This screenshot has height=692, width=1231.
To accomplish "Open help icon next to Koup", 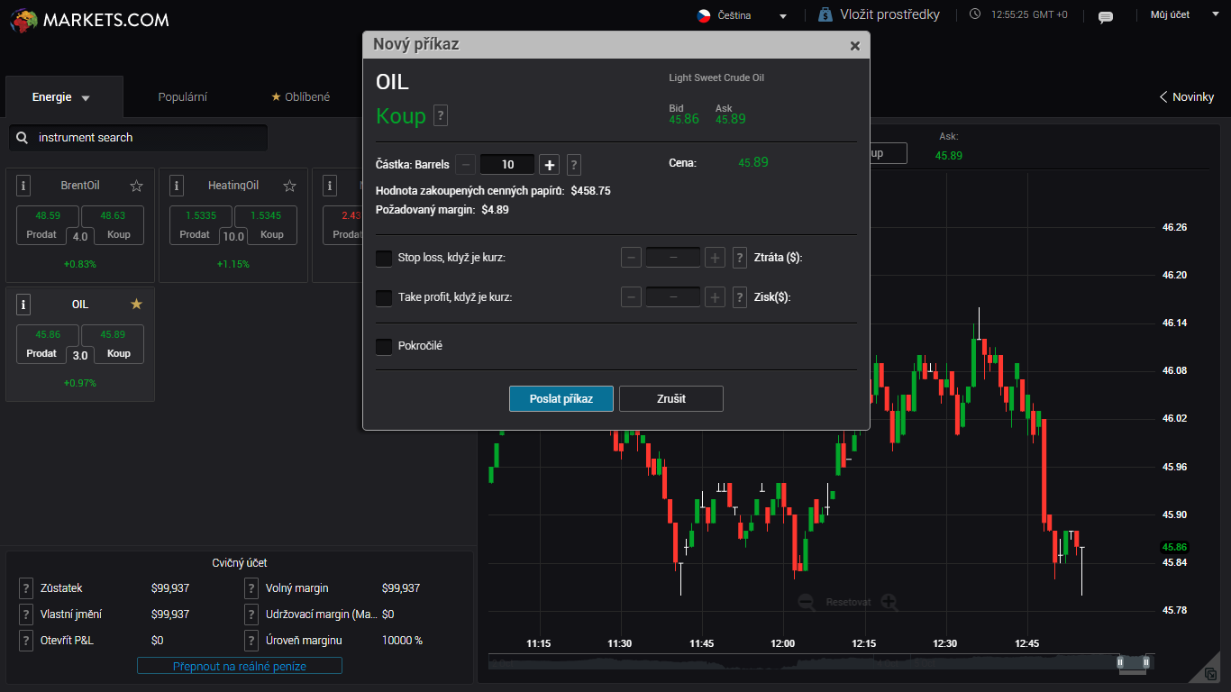I will [441, 115].
